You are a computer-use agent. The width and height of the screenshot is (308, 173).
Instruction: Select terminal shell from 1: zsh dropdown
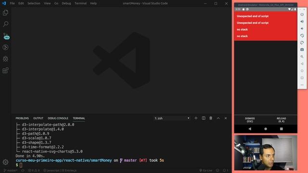tap(172, 118)
